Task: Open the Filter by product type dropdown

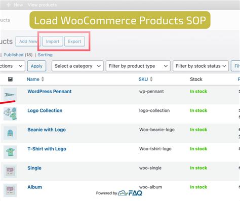Action: (138, 66)
